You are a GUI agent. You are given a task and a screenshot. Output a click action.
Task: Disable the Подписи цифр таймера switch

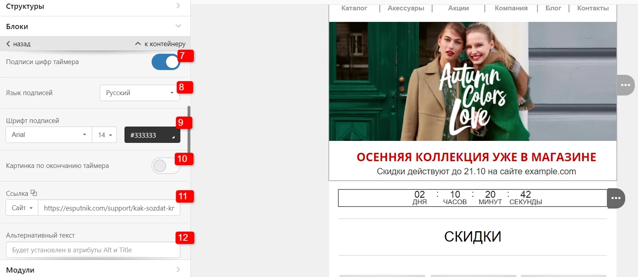pyautogui.click(x=166, y=62)
